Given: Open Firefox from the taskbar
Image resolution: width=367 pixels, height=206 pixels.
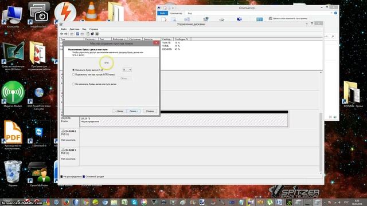Looking at the screenshot, I should [x=67, y=202].
